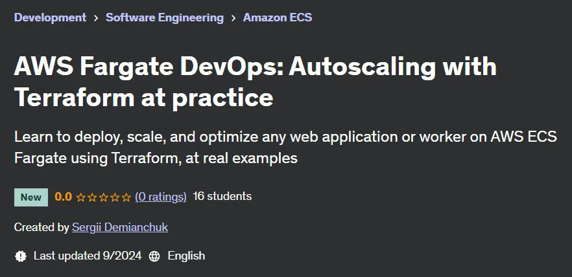Click the English language label
Screen dimensions: 572x277
point(186,256)
